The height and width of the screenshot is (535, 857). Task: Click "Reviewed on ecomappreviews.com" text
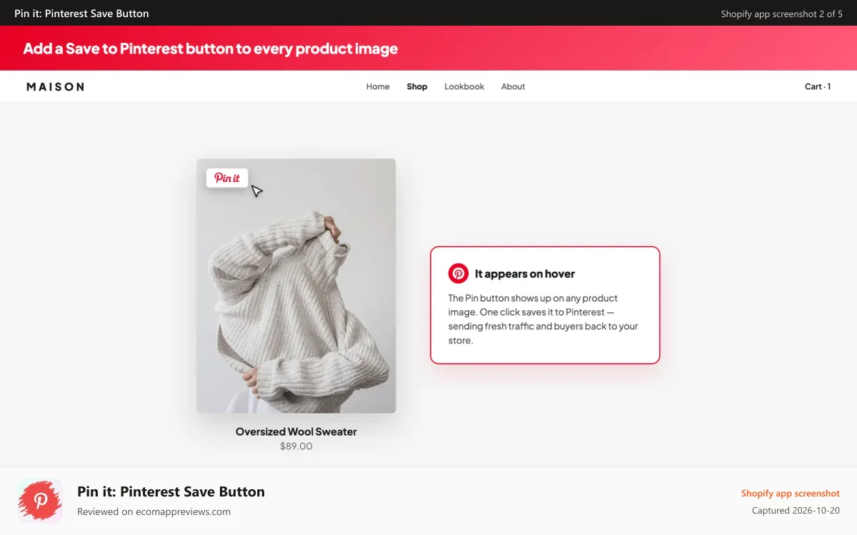(x=154, y=511)
